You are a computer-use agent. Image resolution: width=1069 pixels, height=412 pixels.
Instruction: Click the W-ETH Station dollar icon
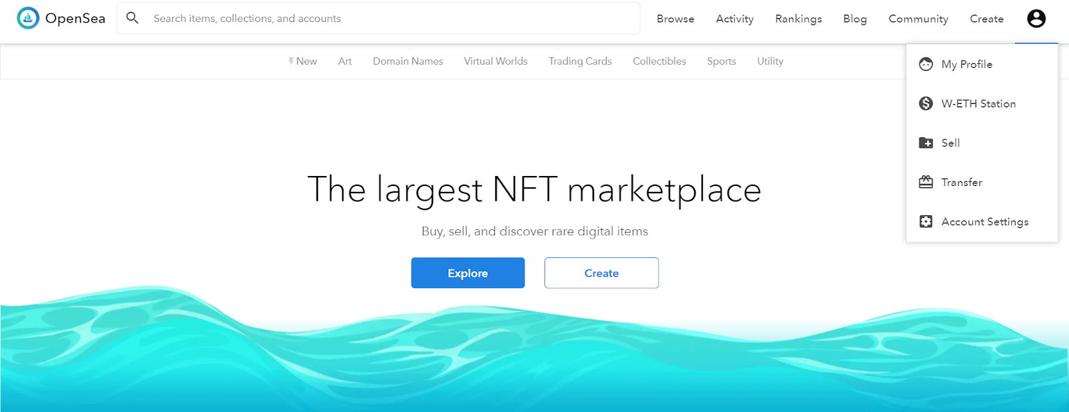[926, 103]
